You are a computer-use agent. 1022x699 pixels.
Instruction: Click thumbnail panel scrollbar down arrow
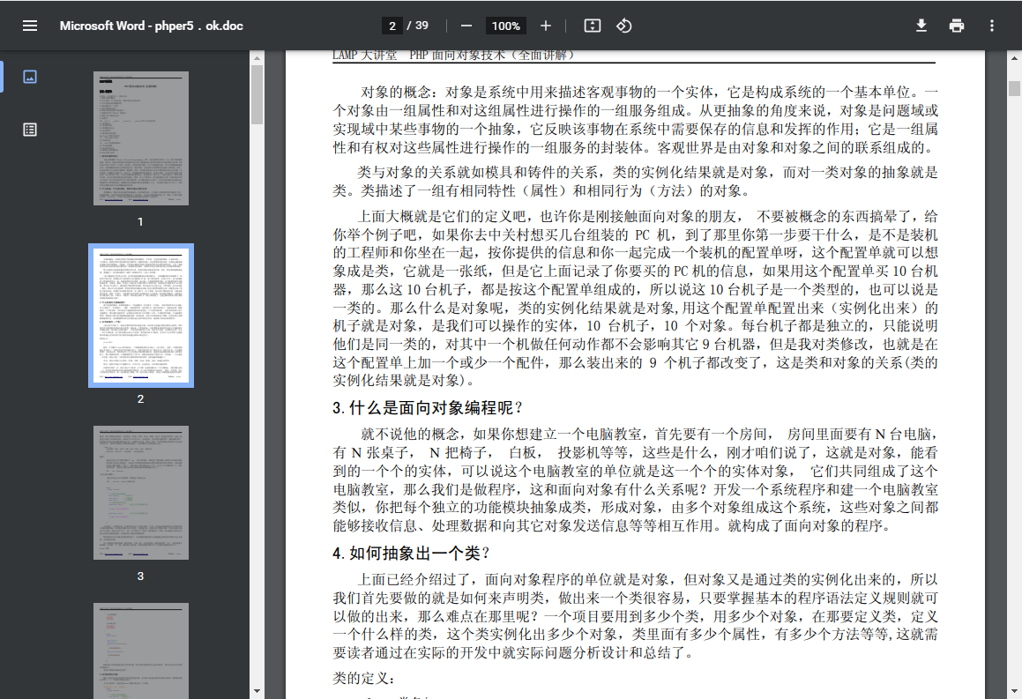tap(257, 691)
